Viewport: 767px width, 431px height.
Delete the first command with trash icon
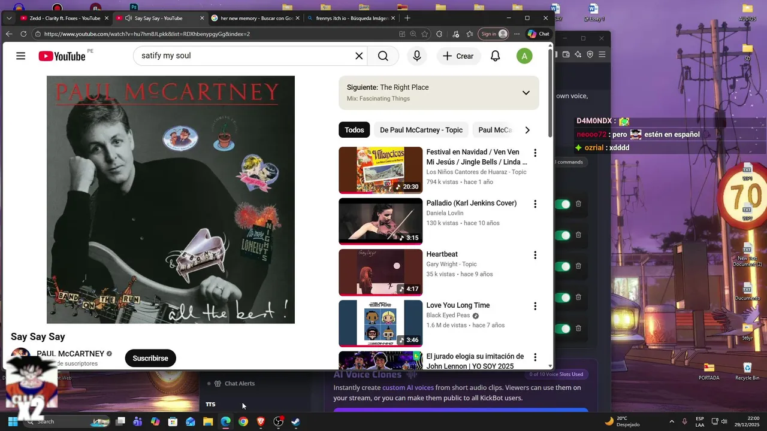pos(578,204)
